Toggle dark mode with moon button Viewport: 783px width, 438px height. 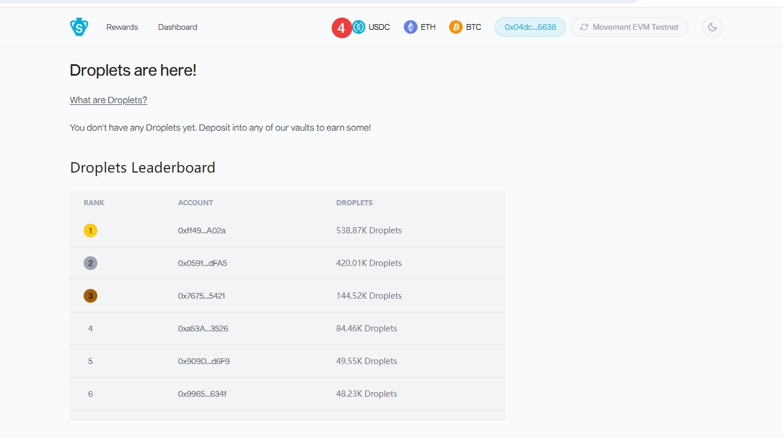[x=712, y=27]
